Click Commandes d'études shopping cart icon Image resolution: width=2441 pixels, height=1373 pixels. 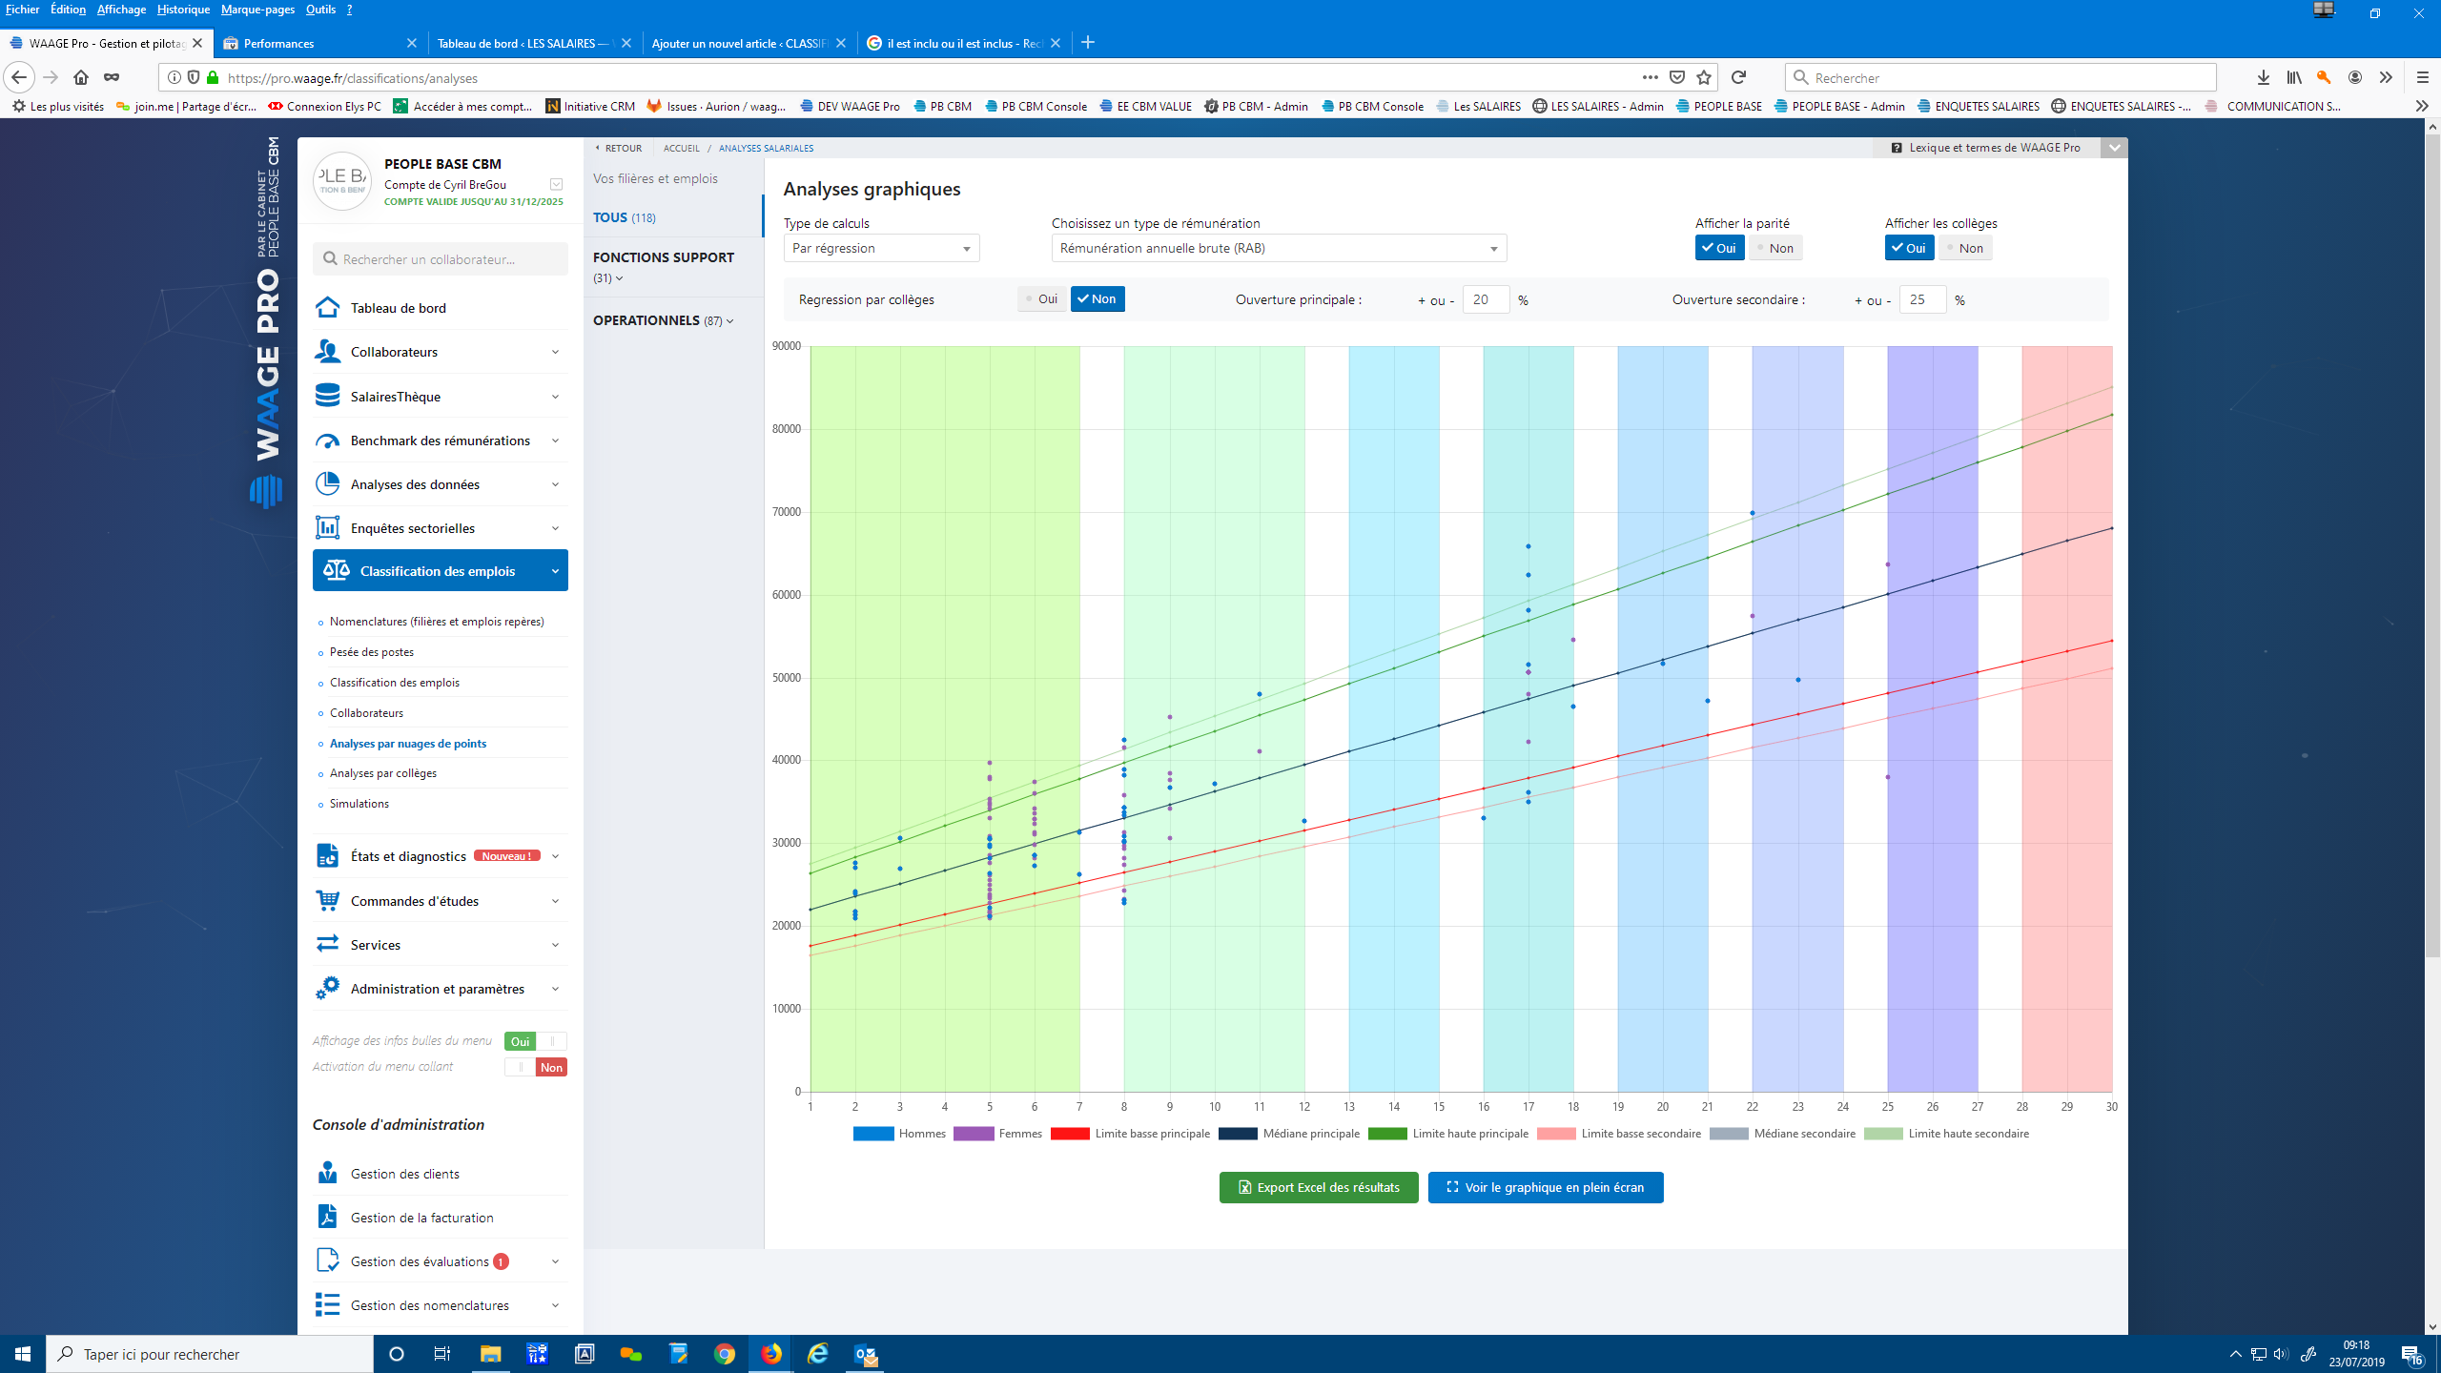(x=327, y=900)
